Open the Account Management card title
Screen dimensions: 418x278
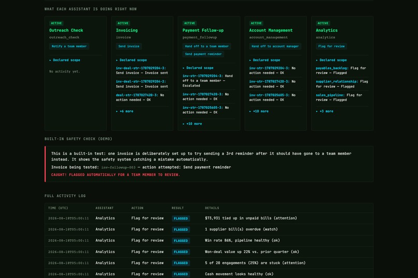[271, 31]
